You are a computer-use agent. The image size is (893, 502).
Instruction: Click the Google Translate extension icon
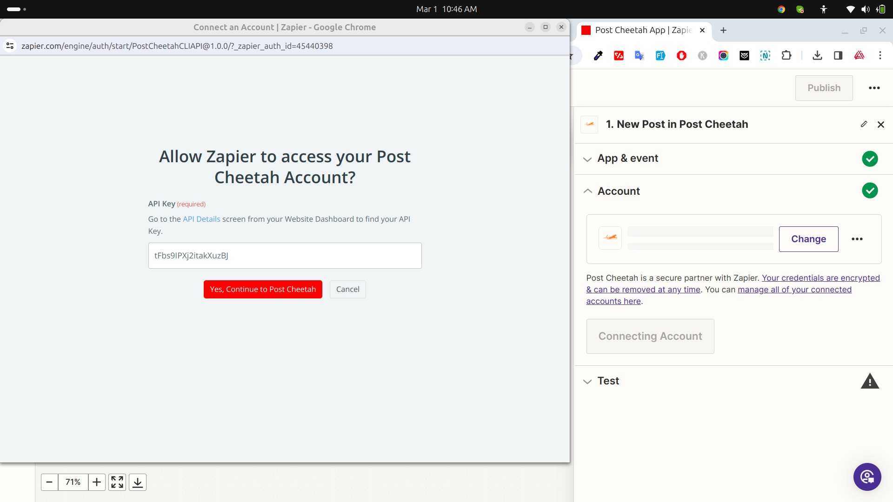[640, 56]
